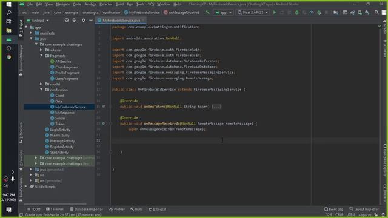Viewport: 388px width, 218px height.
Task: Select MessageActivity in project tree
Action: pyautogui.click(x=62, y=141)
